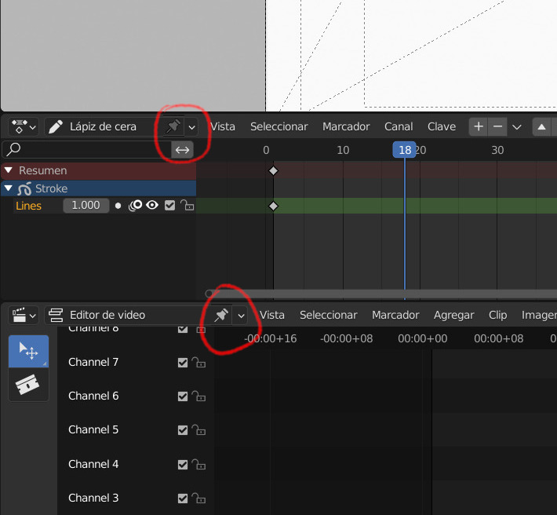Image resolution: width=557 pixels, height=515 pixels.
Task: Click the Lápiz de cera mode selector
Action: pyautogui.click(x=103, y=126)
